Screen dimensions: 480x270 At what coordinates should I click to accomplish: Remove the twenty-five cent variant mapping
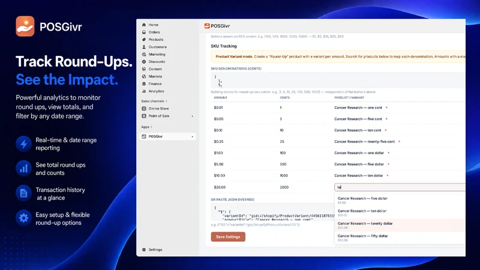click(x=399, y=142)
